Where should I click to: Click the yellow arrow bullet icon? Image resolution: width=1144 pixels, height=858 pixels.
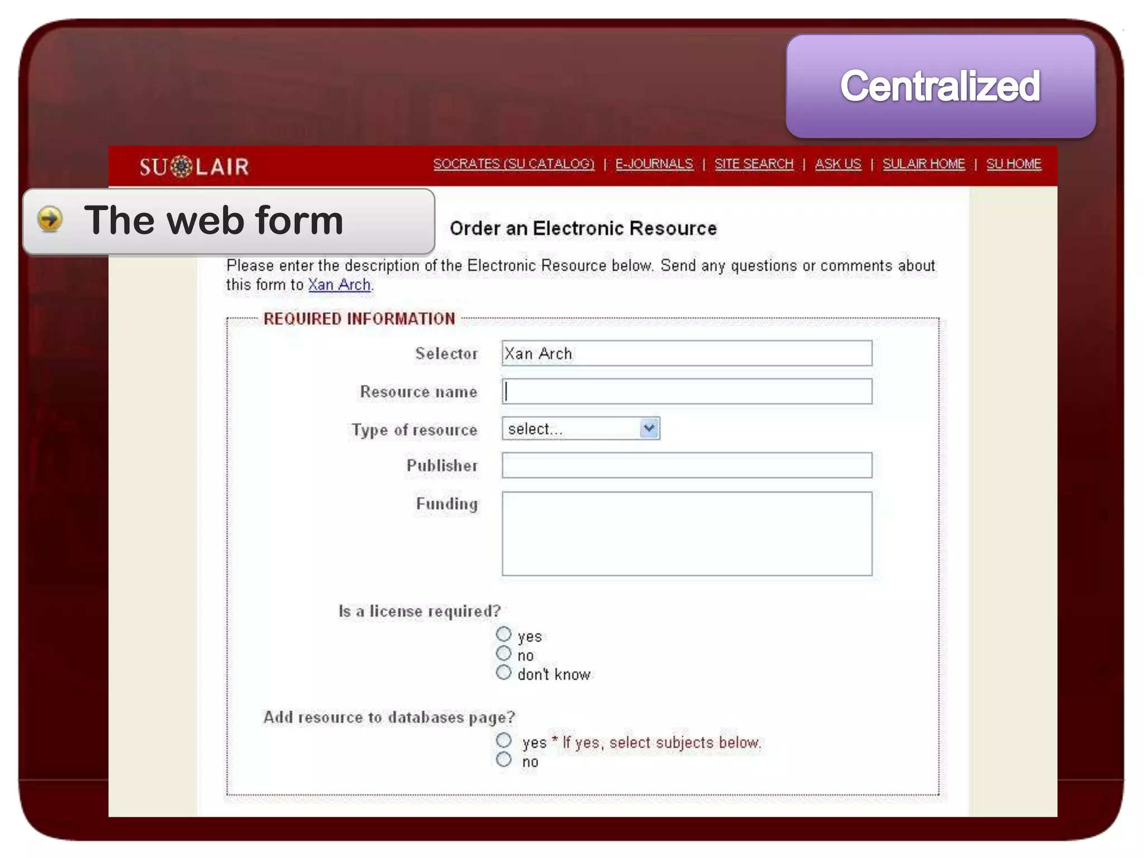pos(50,219)
